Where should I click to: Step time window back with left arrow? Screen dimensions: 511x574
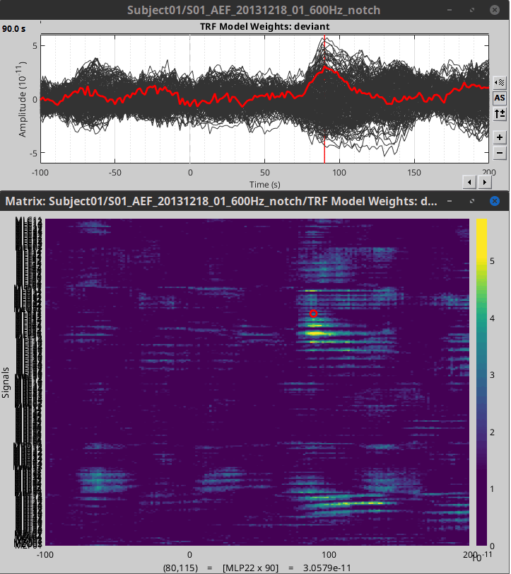coord(469,183)
